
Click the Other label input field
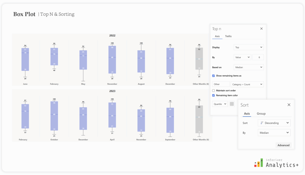click(220, 84)
